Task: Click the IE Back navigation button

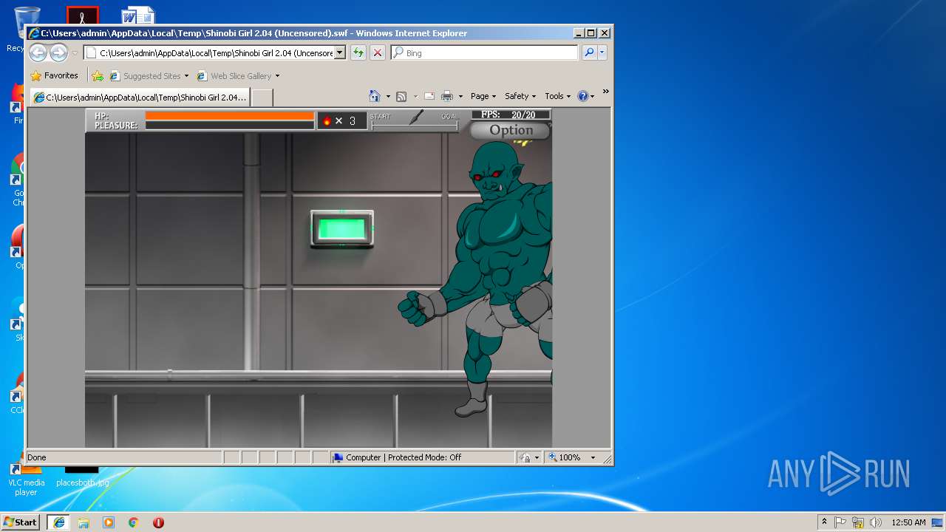Action: pyautogui.click(x=38, y=52)
